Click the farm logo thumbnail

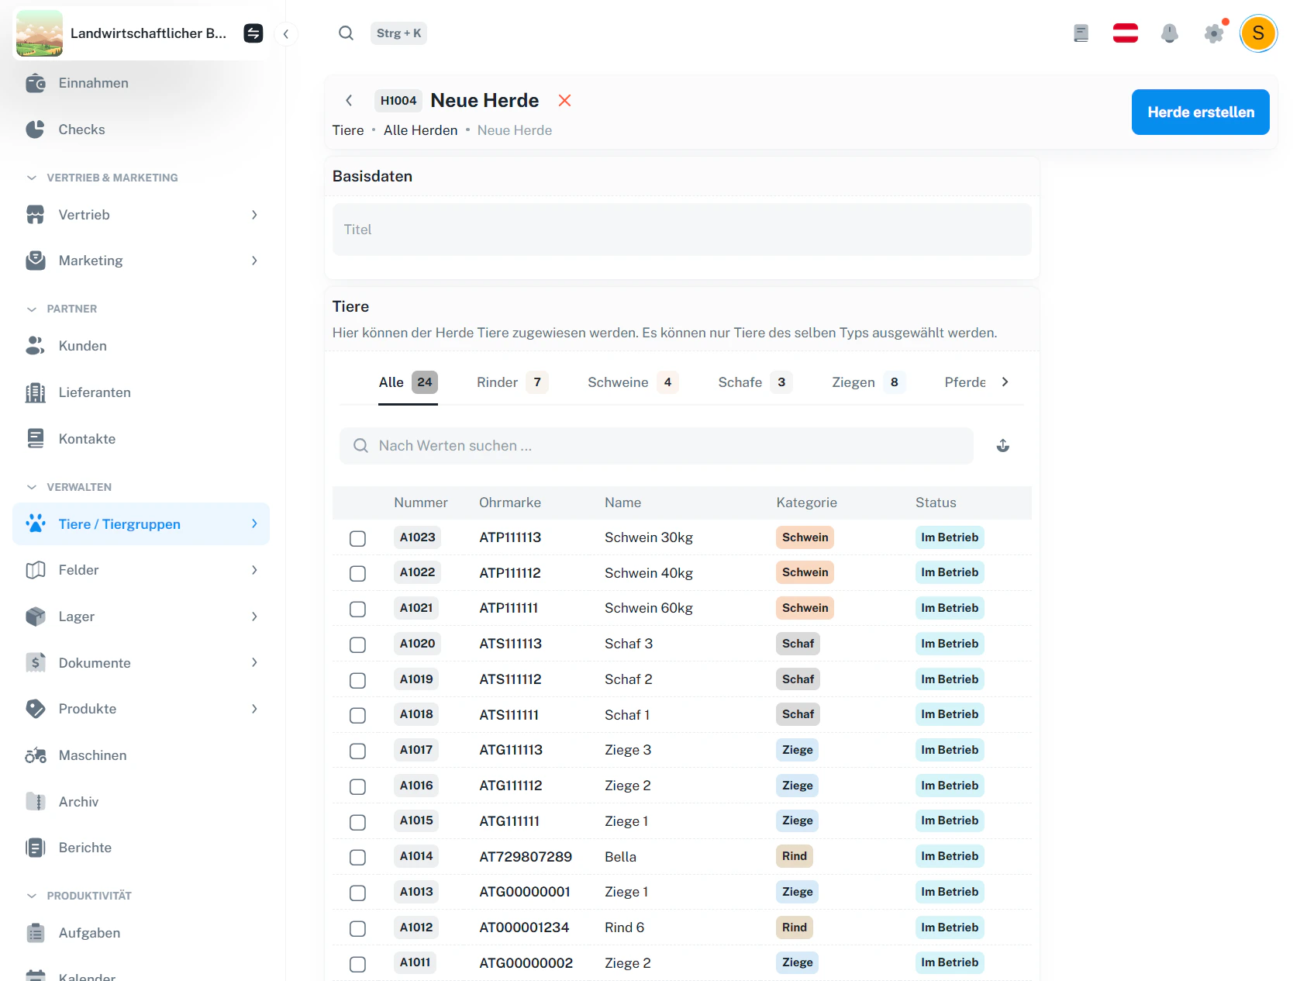39,33
